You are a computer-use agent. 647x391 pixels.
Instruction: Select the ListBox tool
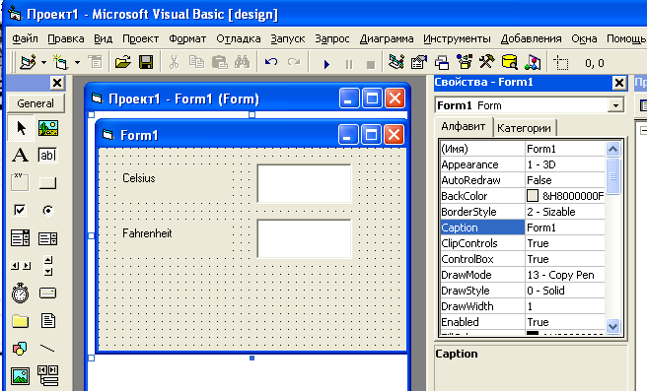pyautogui.click(x=48, y=238)
